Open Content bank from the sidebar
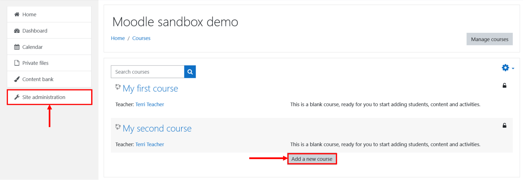This screenshot has height=180, width=523. click(49, 79)
